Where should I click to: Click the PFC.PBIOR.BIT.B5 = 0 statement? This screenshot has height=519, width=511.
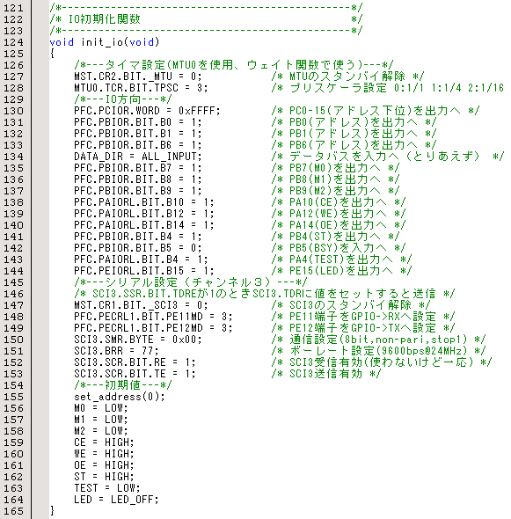(x=138, y=248)
